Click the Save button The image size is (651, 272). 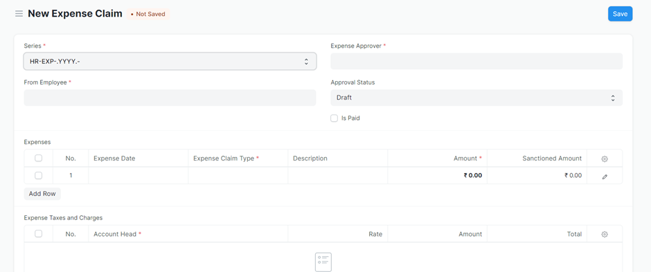(620, 14)
